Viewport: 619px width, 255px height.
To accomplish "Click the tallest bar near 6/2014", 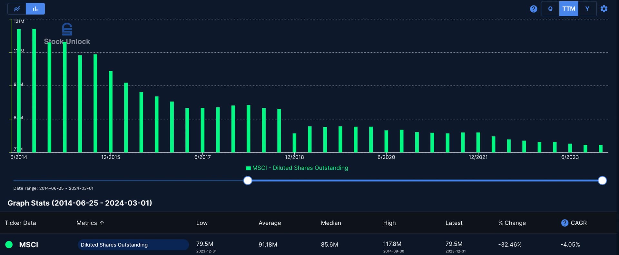I will click(34, 90).
